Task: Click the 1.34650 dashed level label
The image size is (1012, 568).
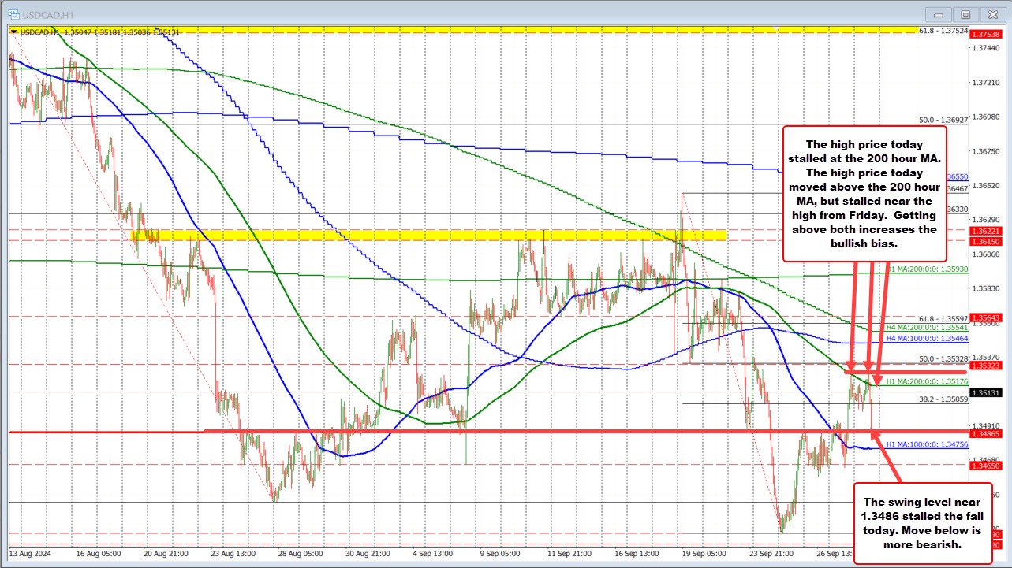Action: 987,465
